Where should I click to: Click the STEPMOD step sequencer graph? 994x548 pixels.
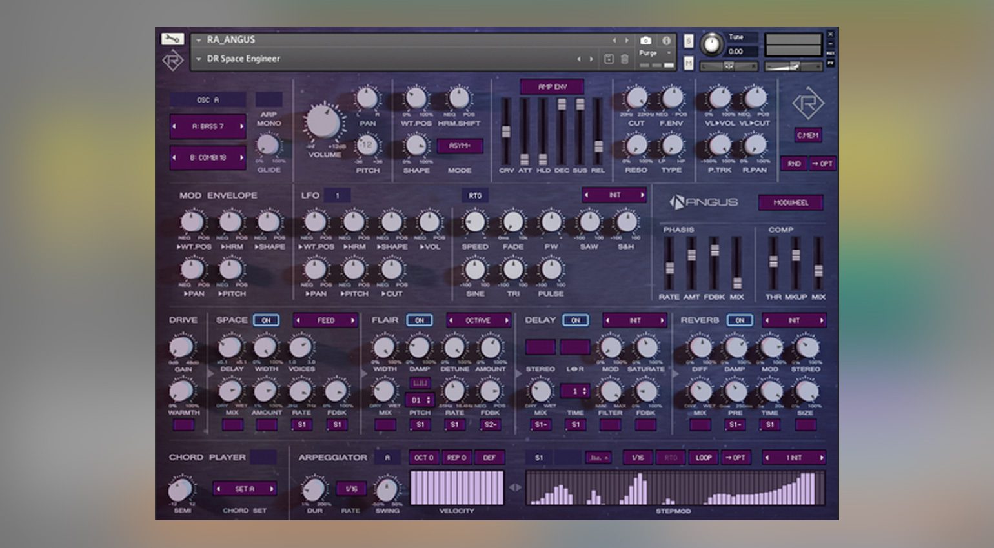click(675, 488)
